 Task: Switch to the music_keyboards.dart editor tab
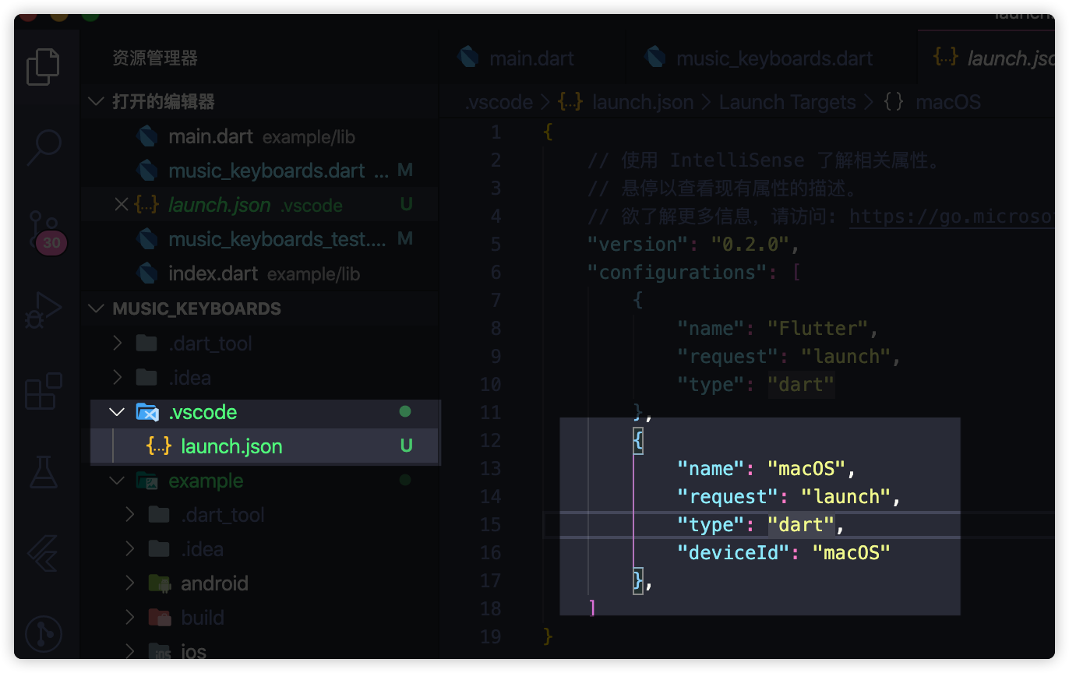tap(771, 58)
